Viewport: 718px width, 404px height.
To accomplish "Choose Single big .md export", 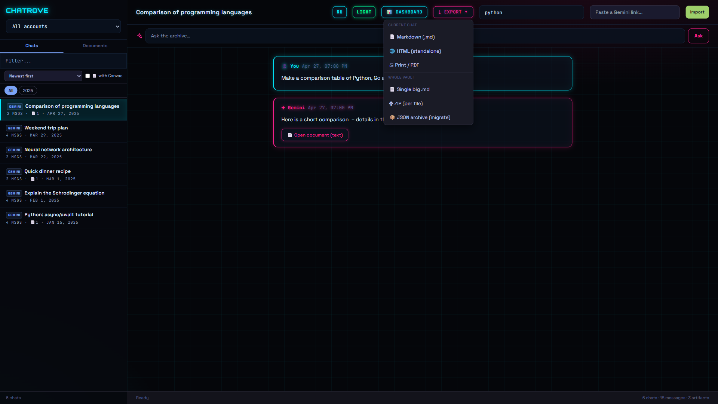I will [428, 89].
